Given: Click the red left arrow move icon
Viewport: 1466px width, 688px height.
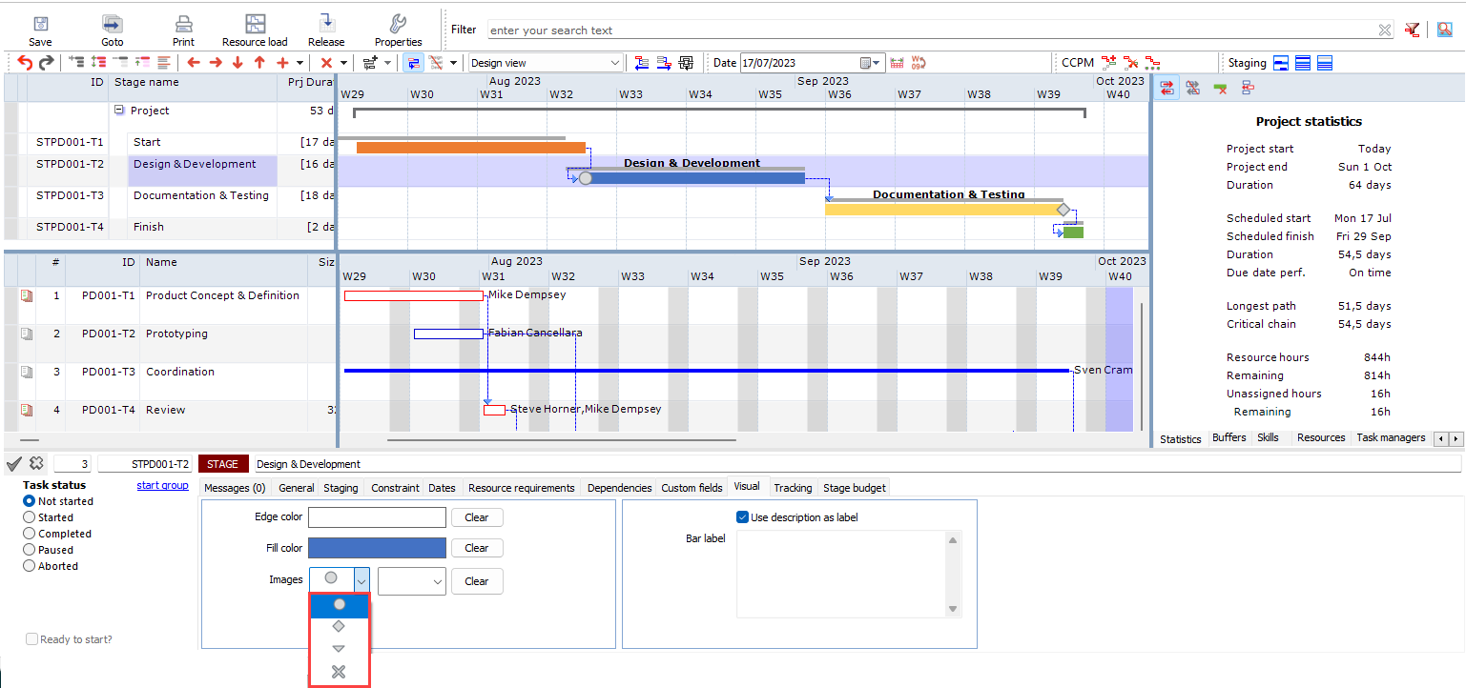Looking at the screenshot, I should pos(194,63).
